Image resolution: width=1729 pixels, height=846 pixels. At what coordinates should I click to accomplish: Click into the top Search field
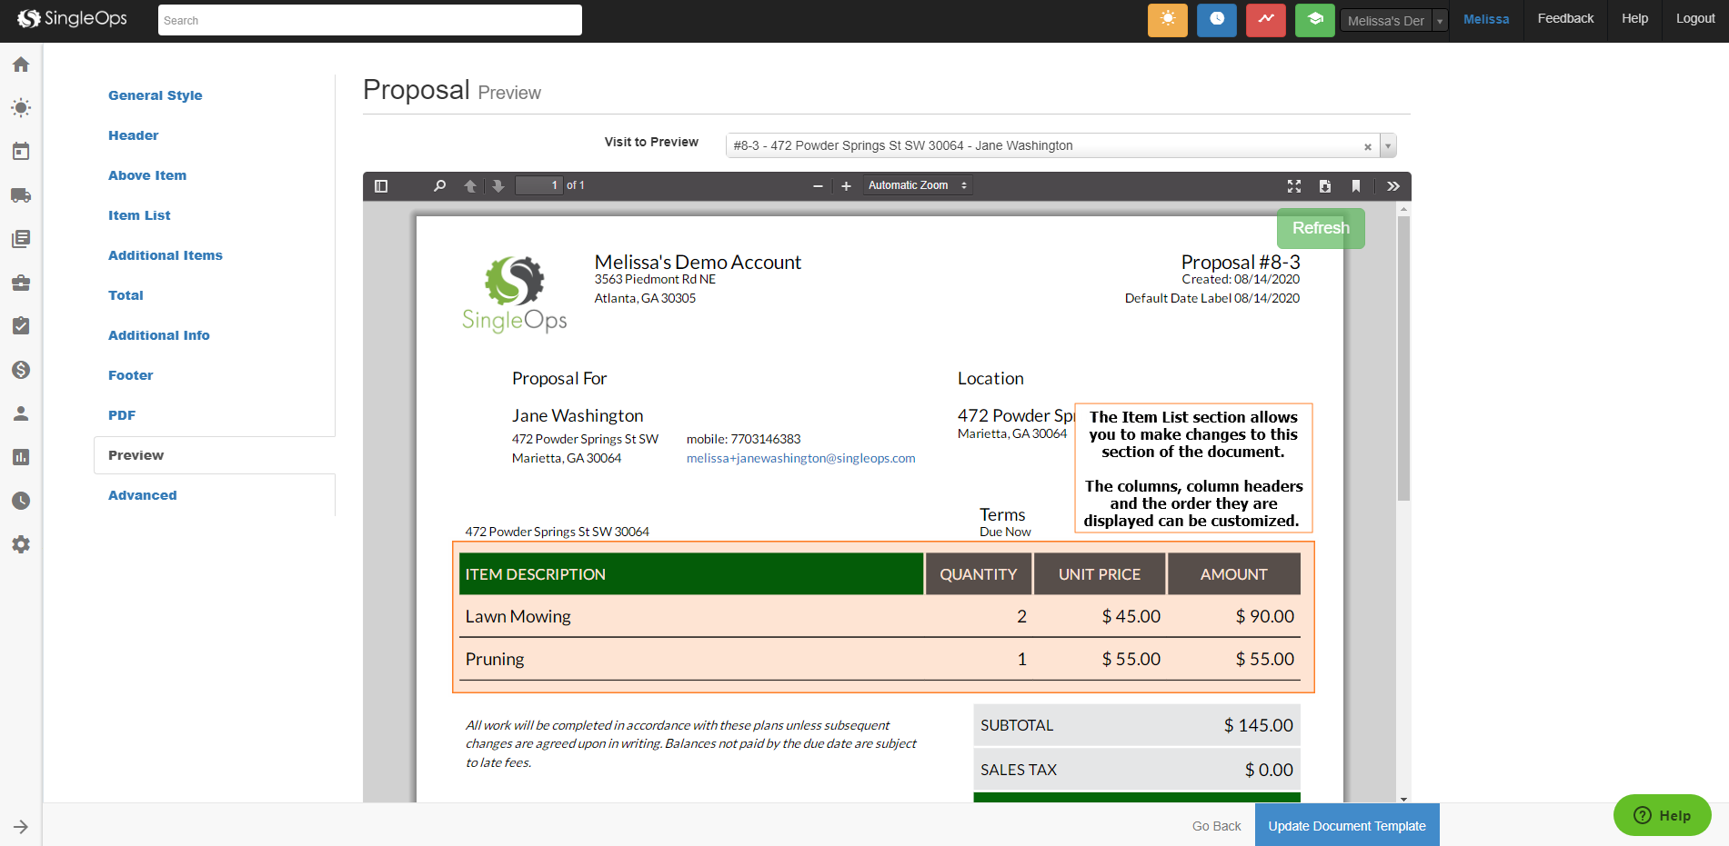coord(369,20)
